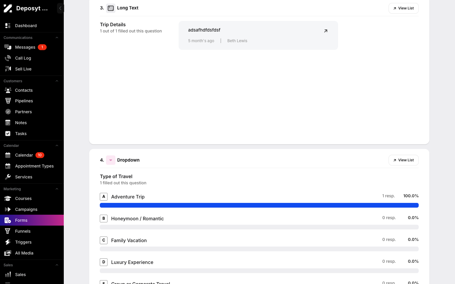Open the Dashboard icon in sidebar
Screen dimensions: 455x284
[x=8, y=26]
